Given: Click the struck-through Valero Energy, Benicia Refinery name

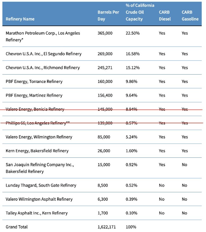Looking at the screenshot, I should (35, 109).
